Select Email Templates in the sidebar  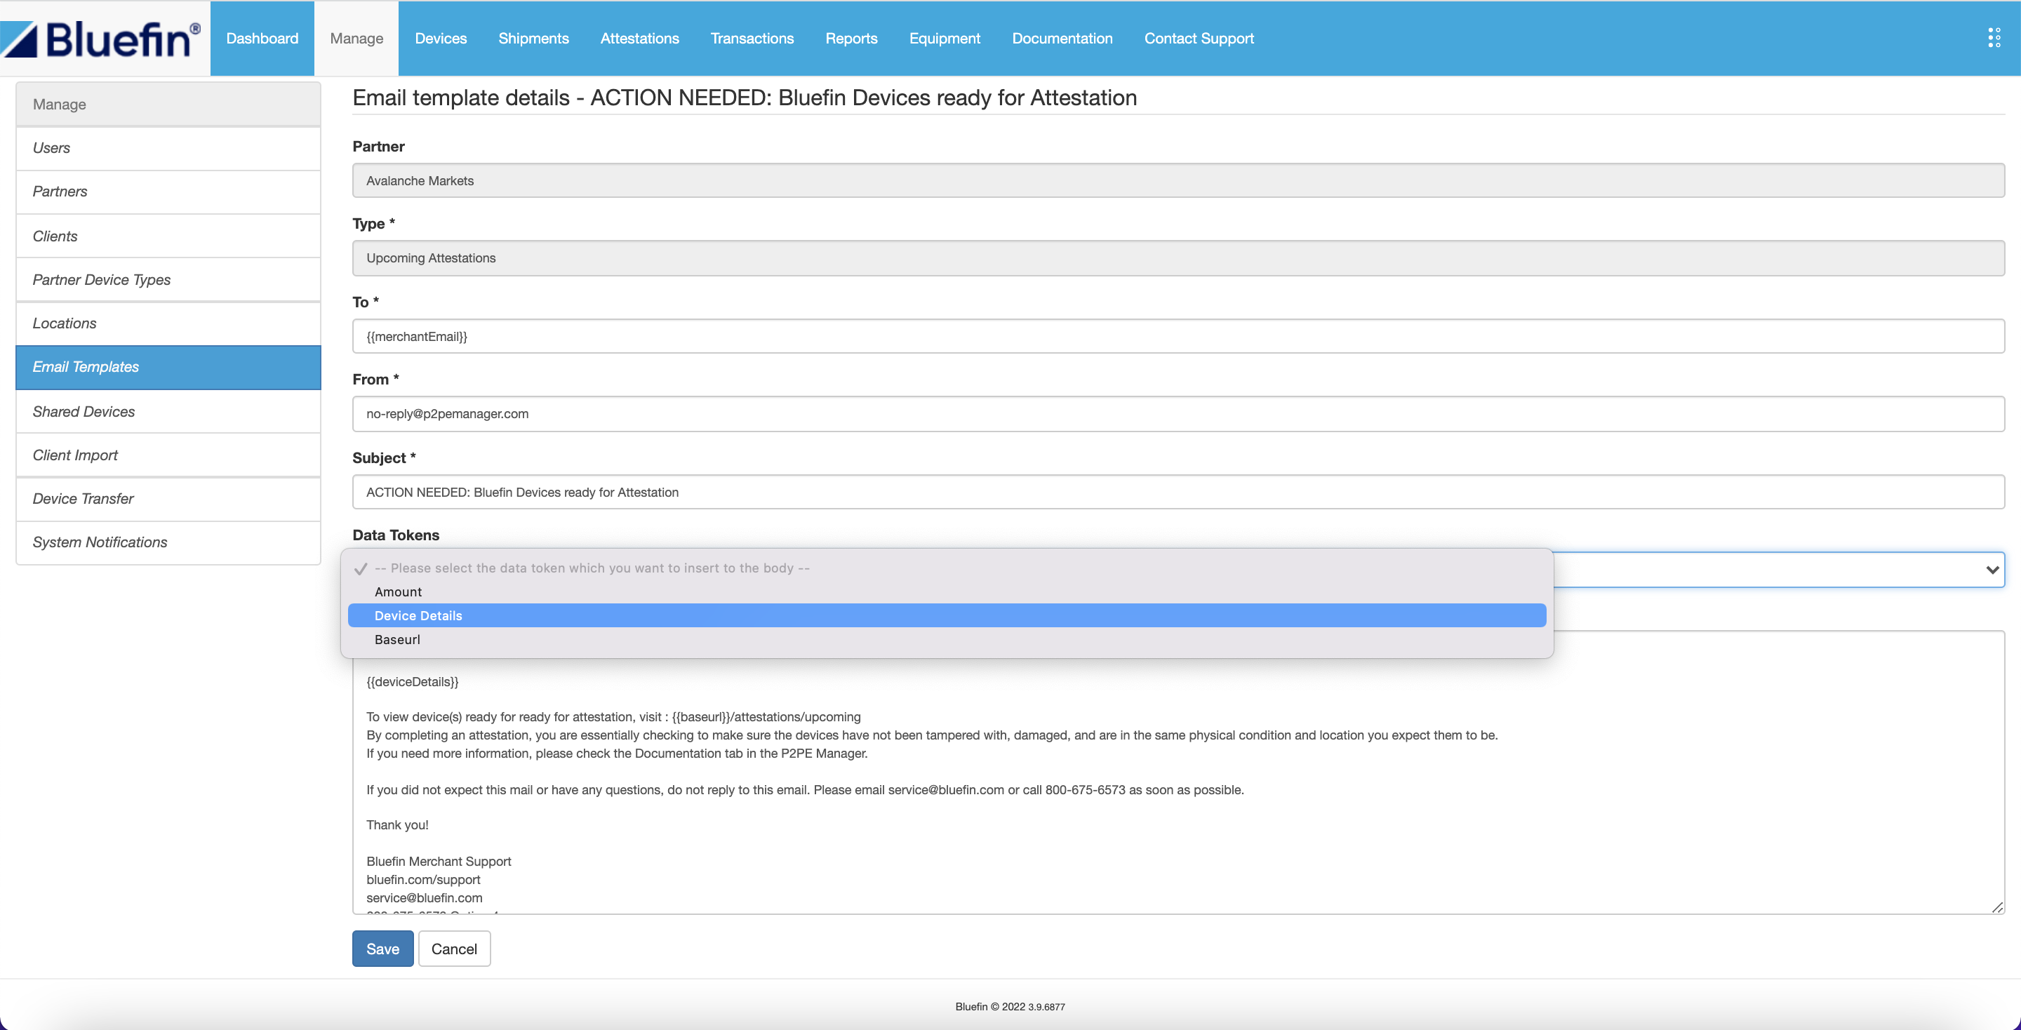tap(168, 367)
